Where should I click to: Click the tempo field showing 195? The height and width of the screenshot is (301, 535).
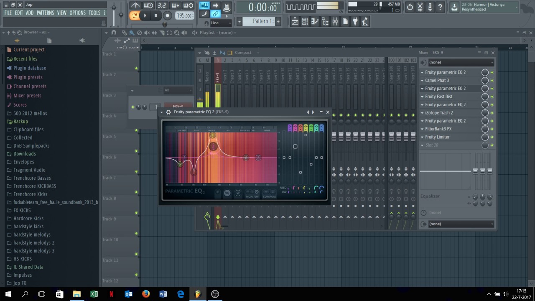coord(184,16)
